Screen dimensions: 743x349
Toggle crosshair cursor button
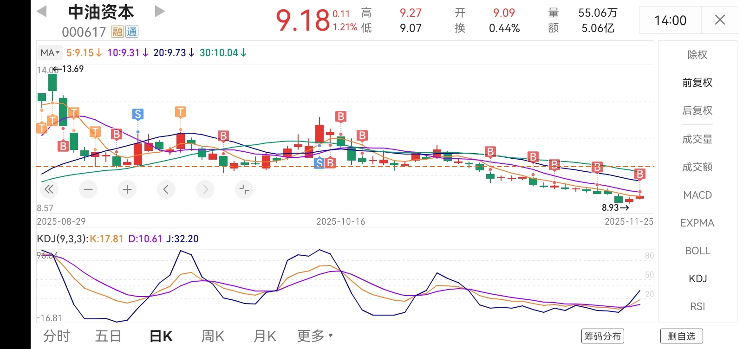[x=244, y=189]
